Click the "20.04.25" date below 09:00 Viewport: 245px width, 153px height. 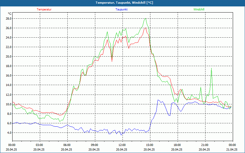click(94, 149)
